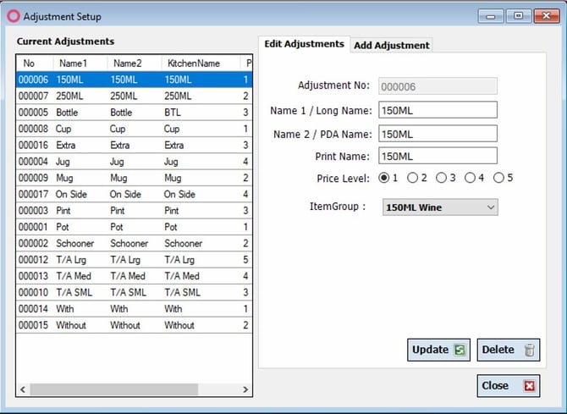Image resolution: width=567 pixels, height=414 pixels.
Task: Sort by the Name1 column header
Action: [x=80, y=63]
